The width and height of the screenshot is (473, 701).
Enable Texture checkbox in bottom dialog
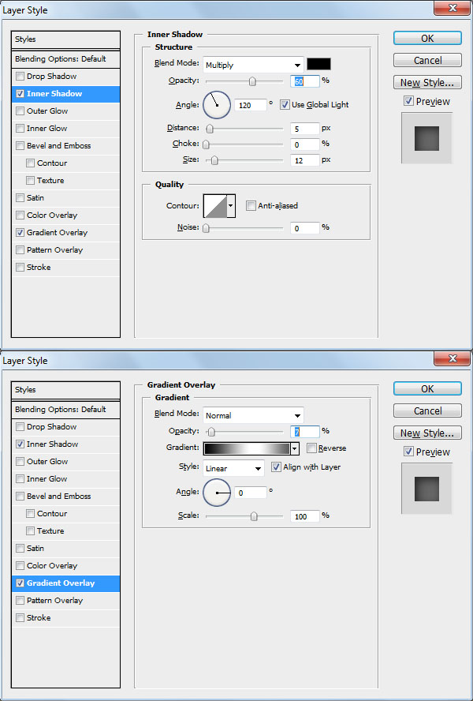click(x=30, y=531)
